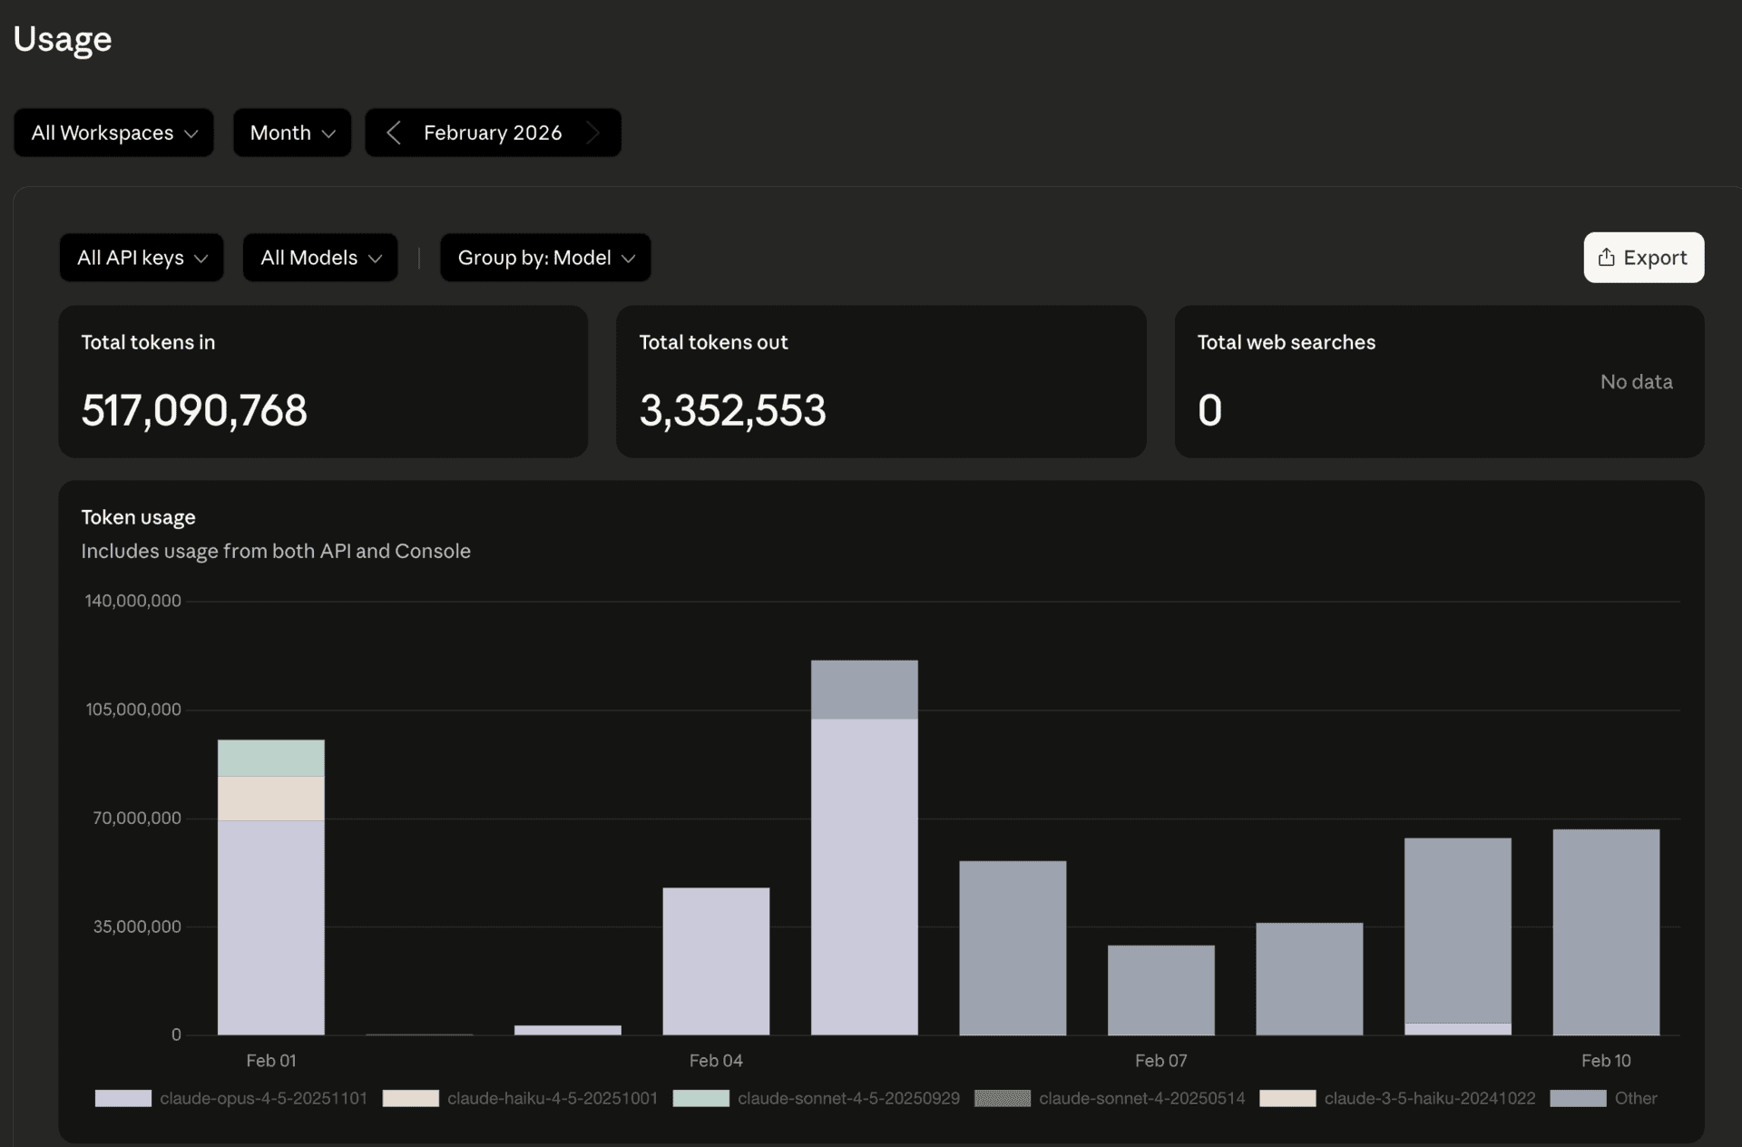The image size is (1742, 1147).
Task: Toggle claude-sonnet-4-20250514 legend entry
Action: (1141, 1098)
